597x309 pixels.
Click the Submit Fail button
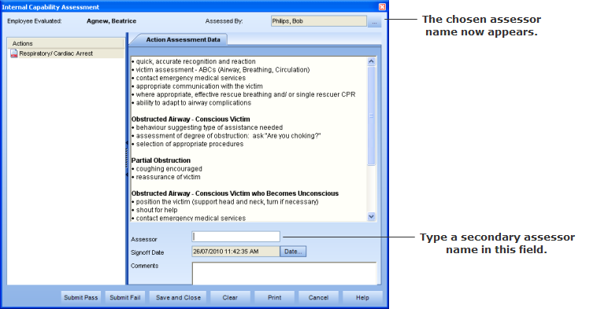(x=125, y=297)
